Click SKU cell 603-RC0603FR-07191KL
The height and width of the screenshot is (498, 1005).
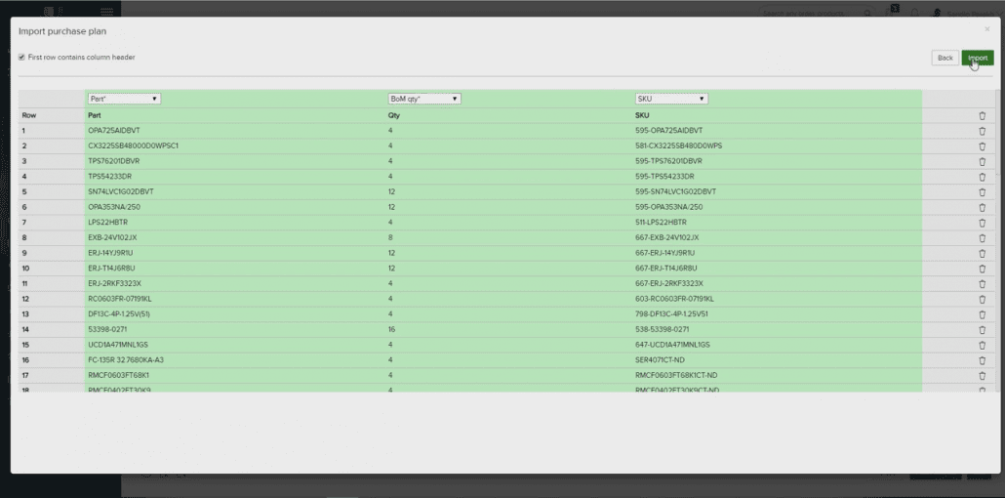click(673, 299)
